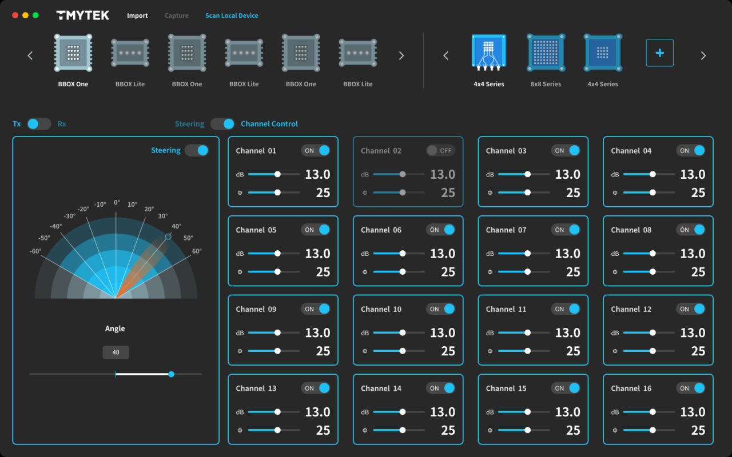
Task: Click the Channel 09 title
Action: [256, 309]
